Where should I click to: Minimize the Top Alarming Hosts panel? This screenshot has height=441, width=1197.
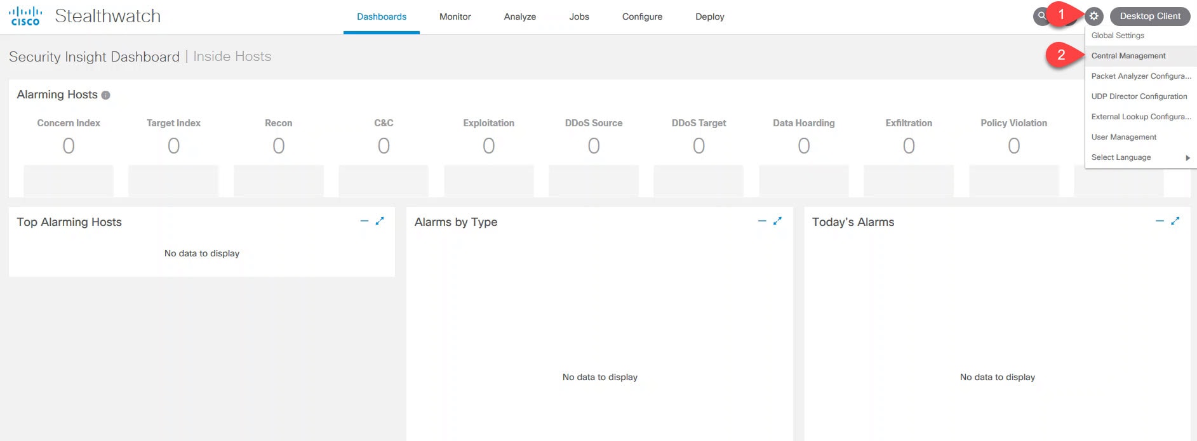pyautogui.click(x=364, y=221)
